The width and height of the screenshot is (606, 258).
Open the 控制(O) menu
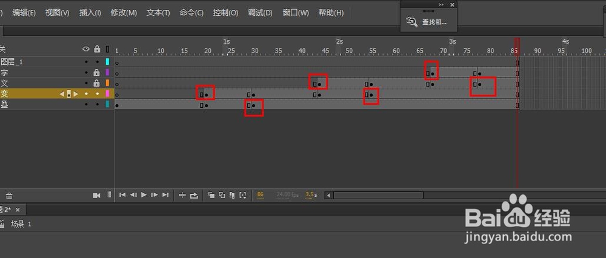pyautogui.click(x=225, y=12)
